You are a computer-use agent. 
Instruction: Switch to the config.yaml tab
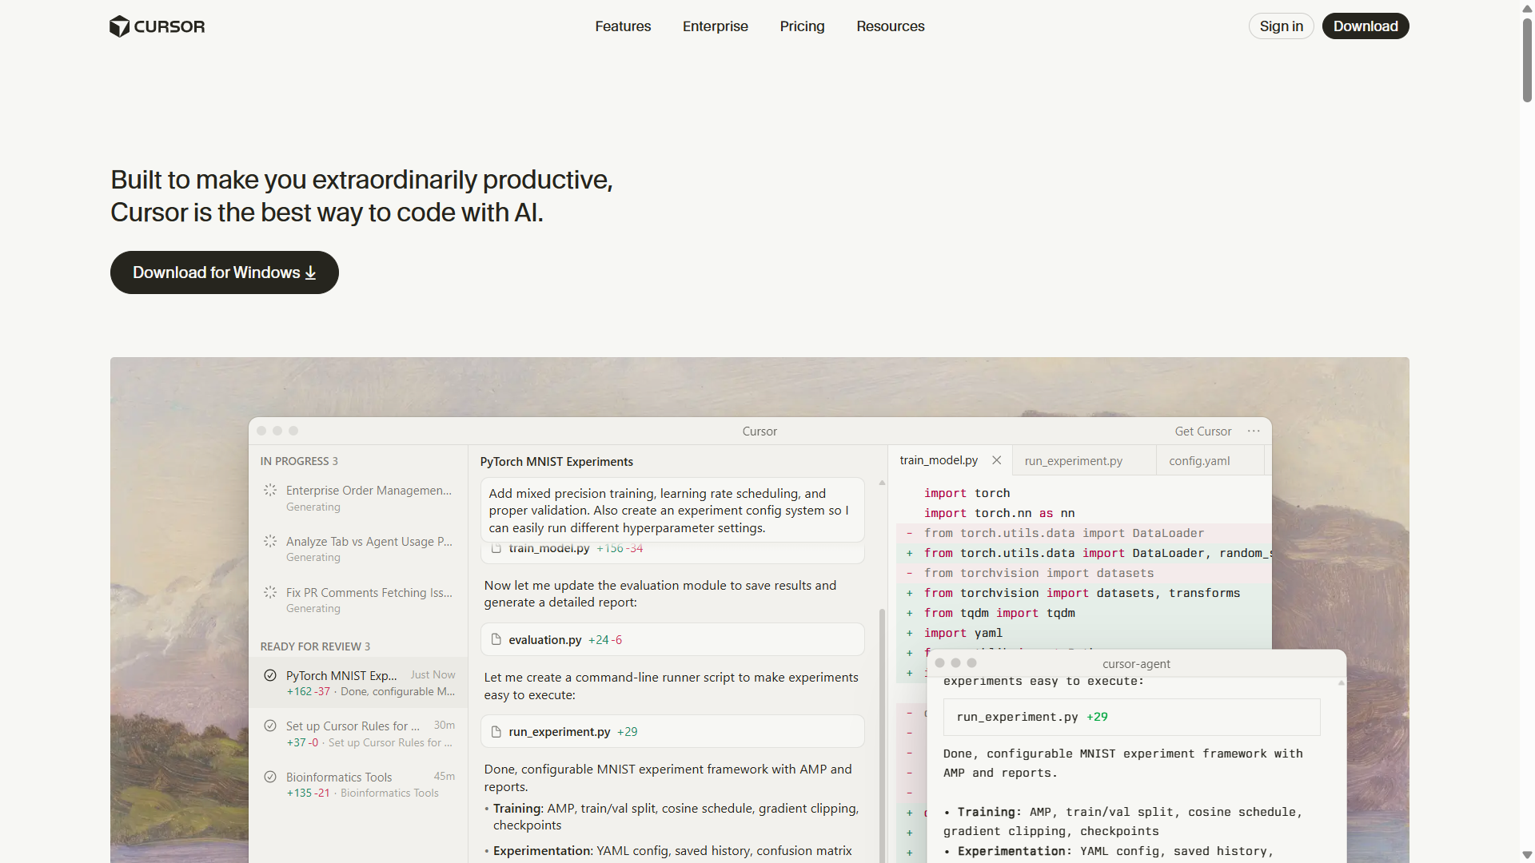point(1198,460)
